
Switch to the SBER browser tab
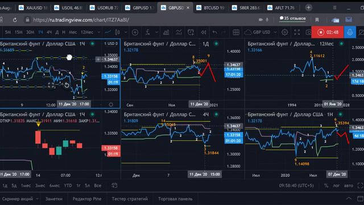(246, 7)
